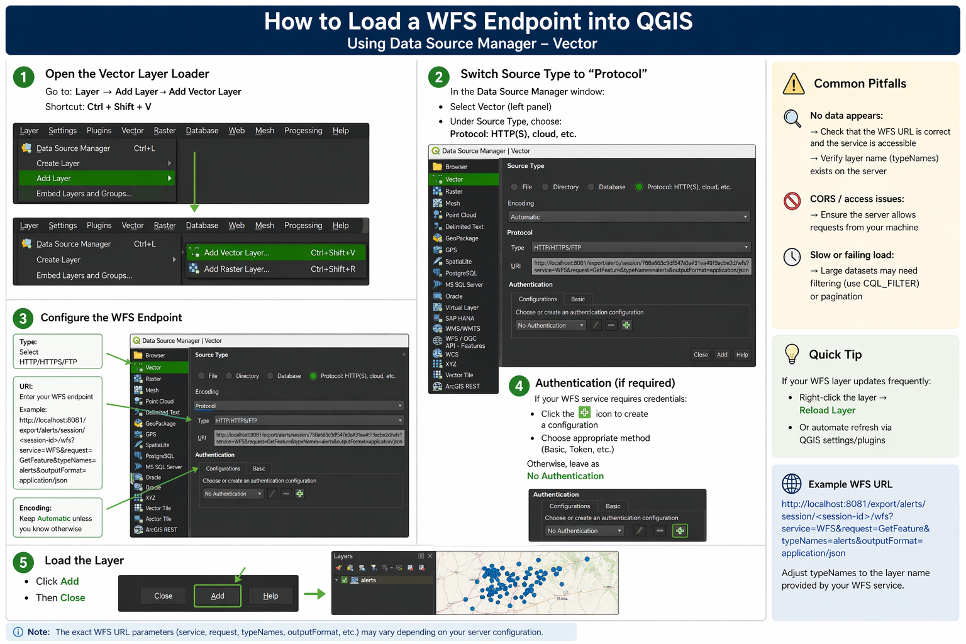
Task: Switch to Basic tab in Step 2 authentication
Action: click(x=578, y=299)
